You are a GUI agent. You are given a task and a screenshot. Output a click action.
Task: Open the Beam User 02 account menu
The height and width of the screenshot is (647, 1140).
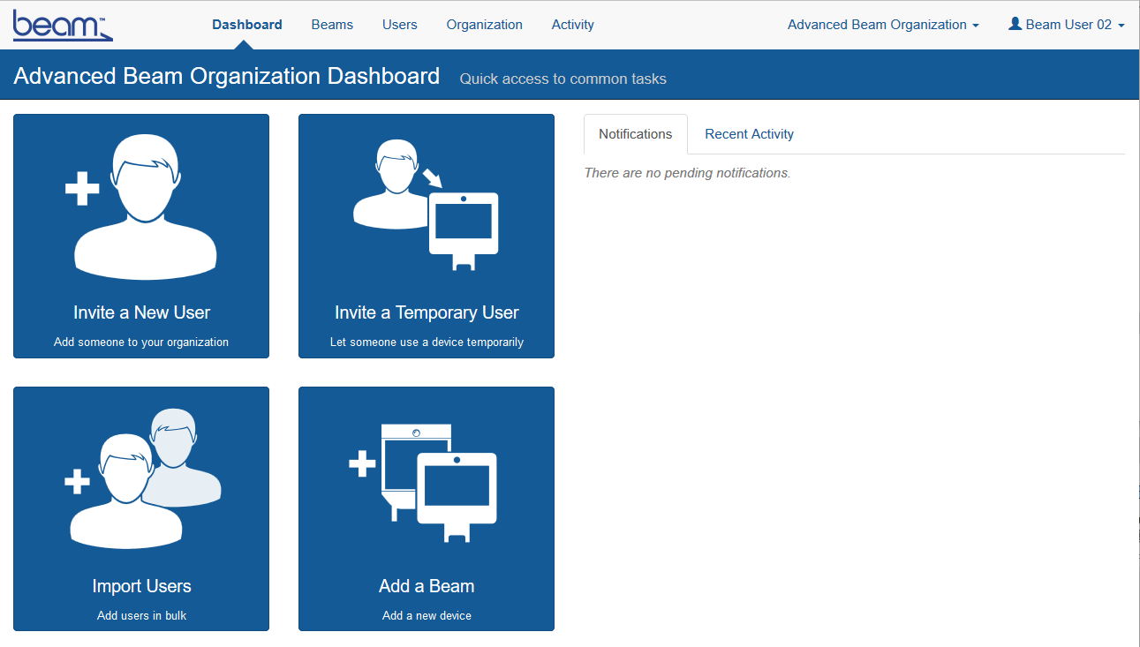[1067, 25]
